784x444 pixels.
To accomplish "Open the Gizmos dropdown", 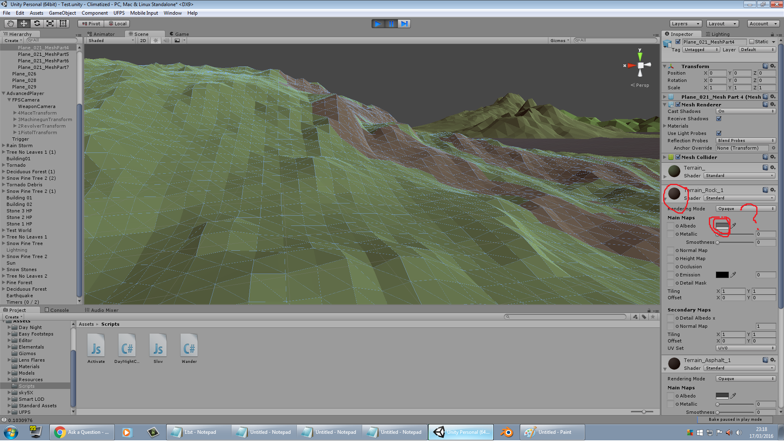I will click(559, 41).
